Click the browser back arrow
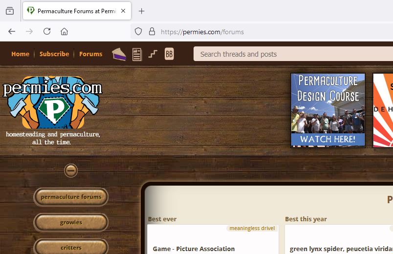The image size is (393, 254). click(x=12, y=32)
